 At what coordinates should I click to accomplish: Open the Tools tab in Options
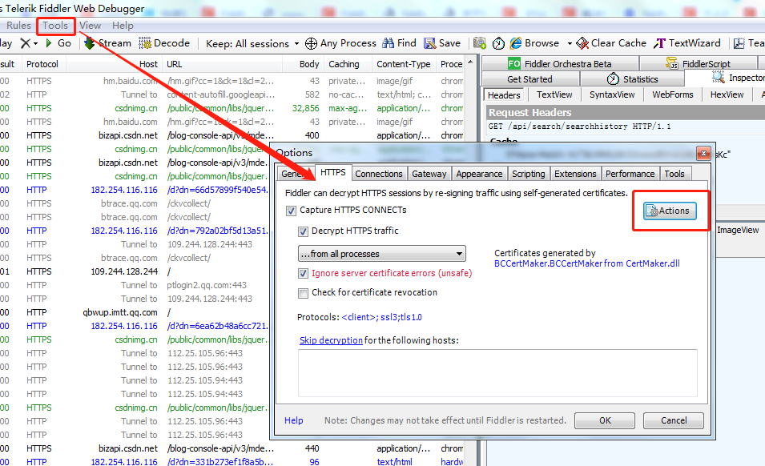(674, 174)
